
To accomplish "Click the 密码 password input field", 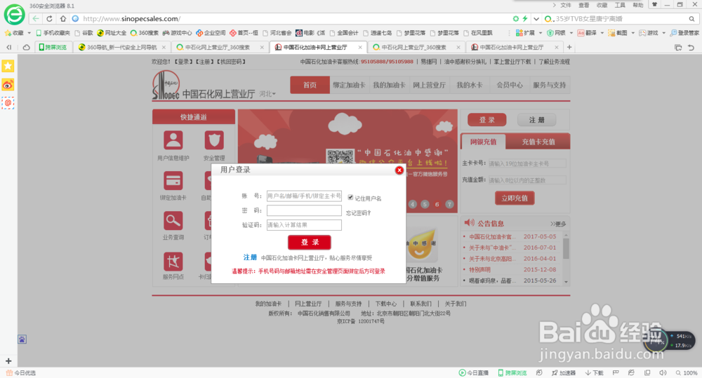I will coord(304,210).
